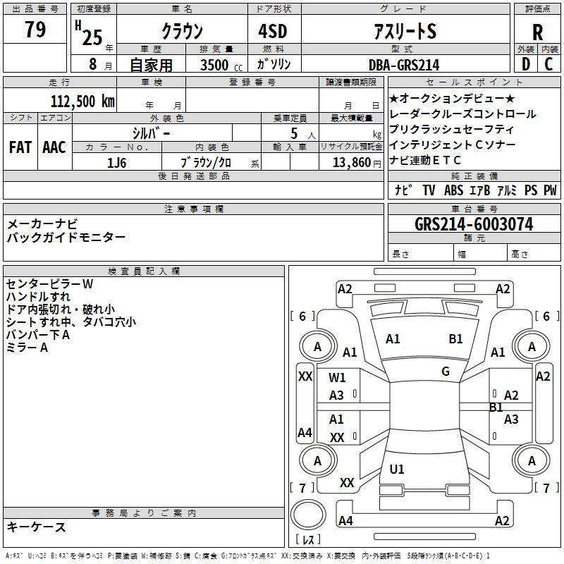
Task: Select the door type 4SD
Action: (x=273, y=31)
